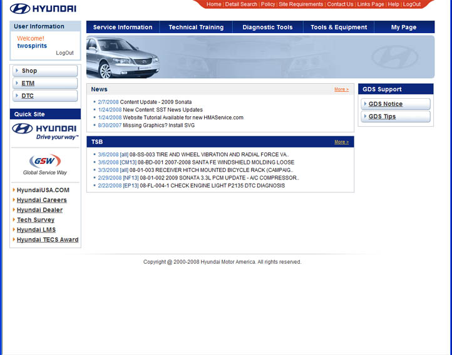Log out via User Information LogOut link
The height and width of the screenshot is (355, 452).
point(64,53)
